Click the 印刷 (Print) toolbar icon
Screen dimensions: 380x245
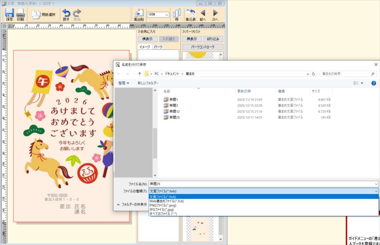pos(20,14)
